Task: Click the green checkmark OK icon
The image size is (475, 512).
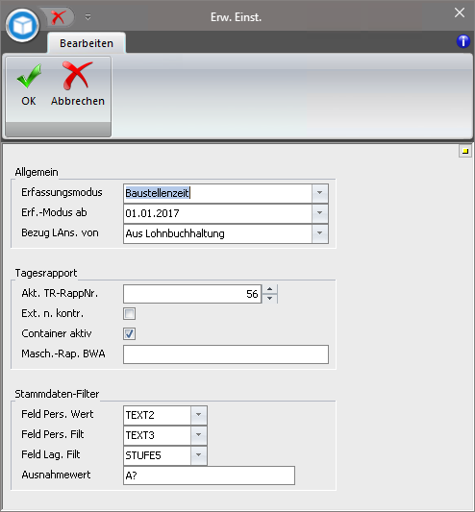Action: point(29,76)
